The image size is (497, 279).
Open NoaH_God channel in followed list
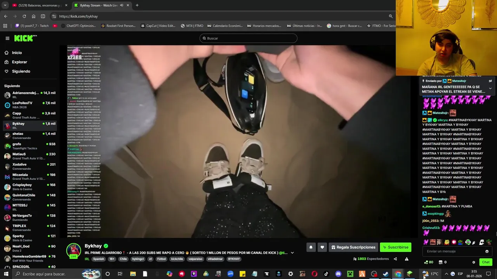pyautogui.click(x=30, y=248)
